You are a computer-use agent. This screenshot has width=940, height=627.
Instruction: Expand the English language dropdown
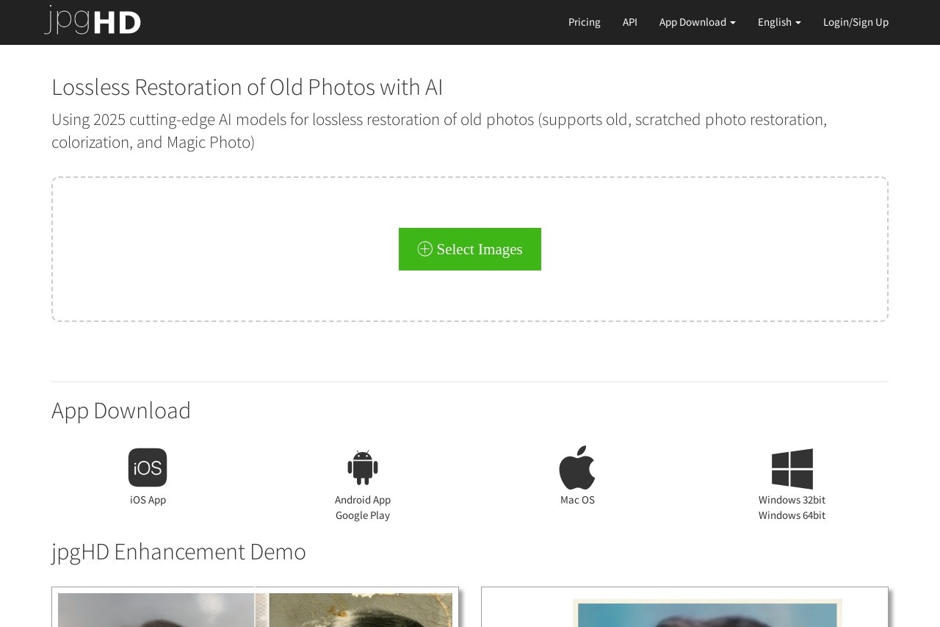click(778, 22)
